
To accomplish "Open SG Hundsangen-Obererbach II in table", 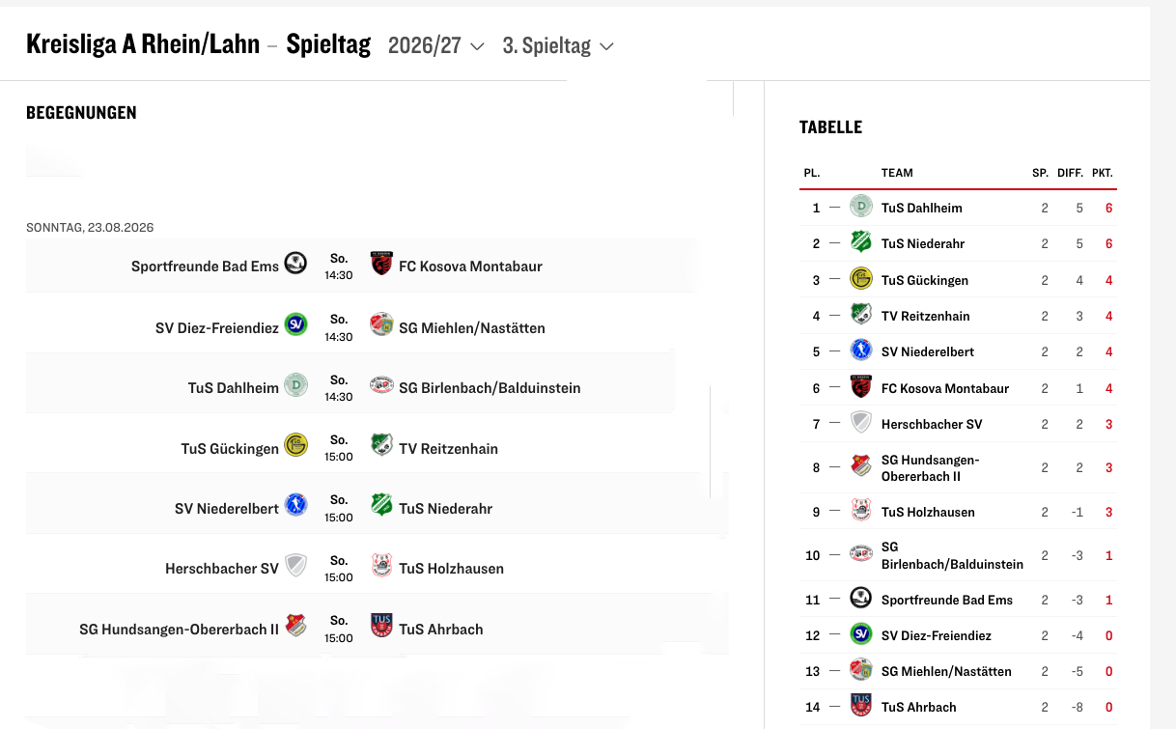I will tap(931, 467).
